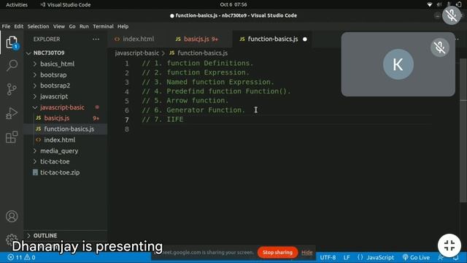Viewport: 467px width, 263px height.
Task: Open the Selection menu
Action: pos(38,26)
